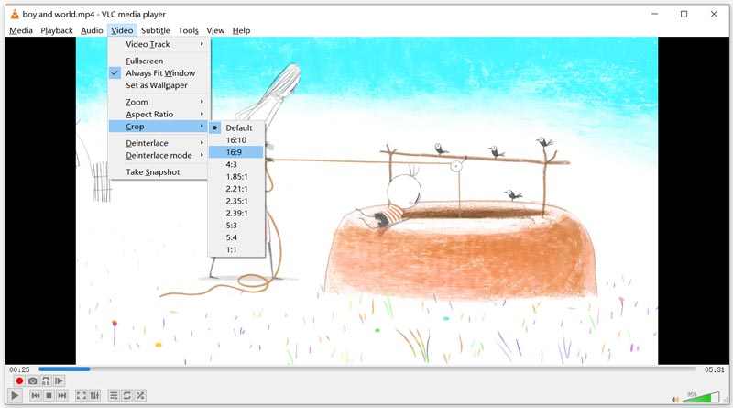This screenshot has width=733, height=408.
Task: Stop playback button
Action: [49, 396]
